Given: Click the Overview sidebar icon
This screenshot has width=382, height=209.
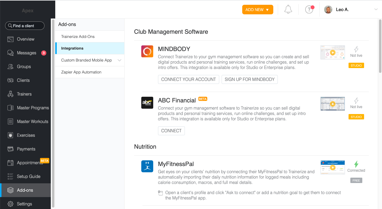Looking at the screenshot, I should pos(10,39).
